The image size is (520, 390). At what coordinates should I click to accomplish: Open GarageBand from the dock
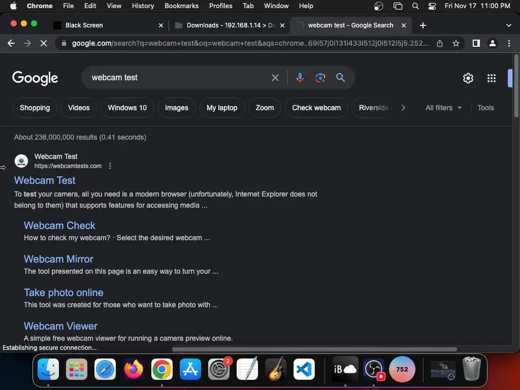coord(276,369)
